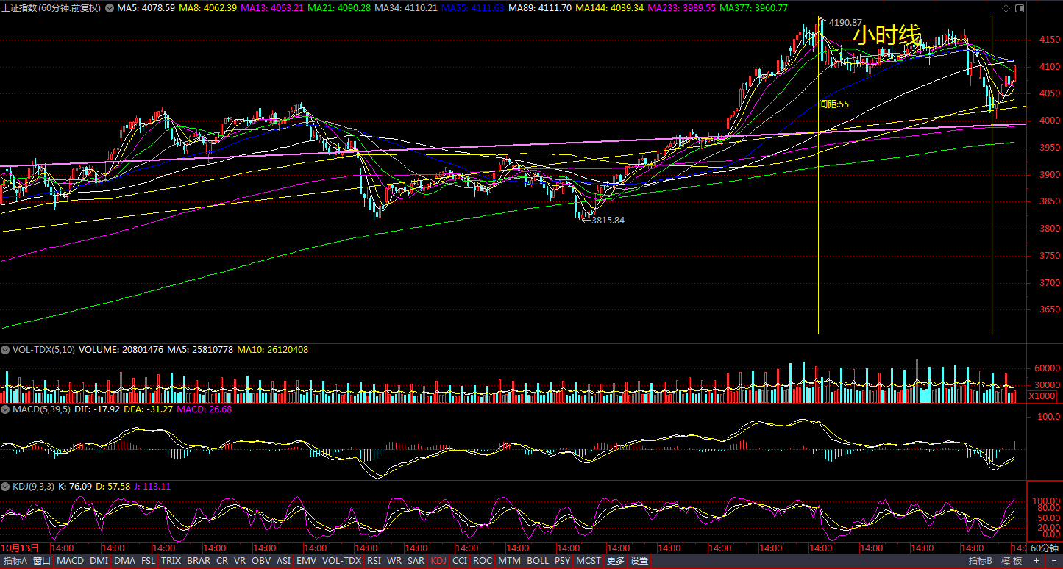Open the 更多 (more) indicators button

point(616,561)
